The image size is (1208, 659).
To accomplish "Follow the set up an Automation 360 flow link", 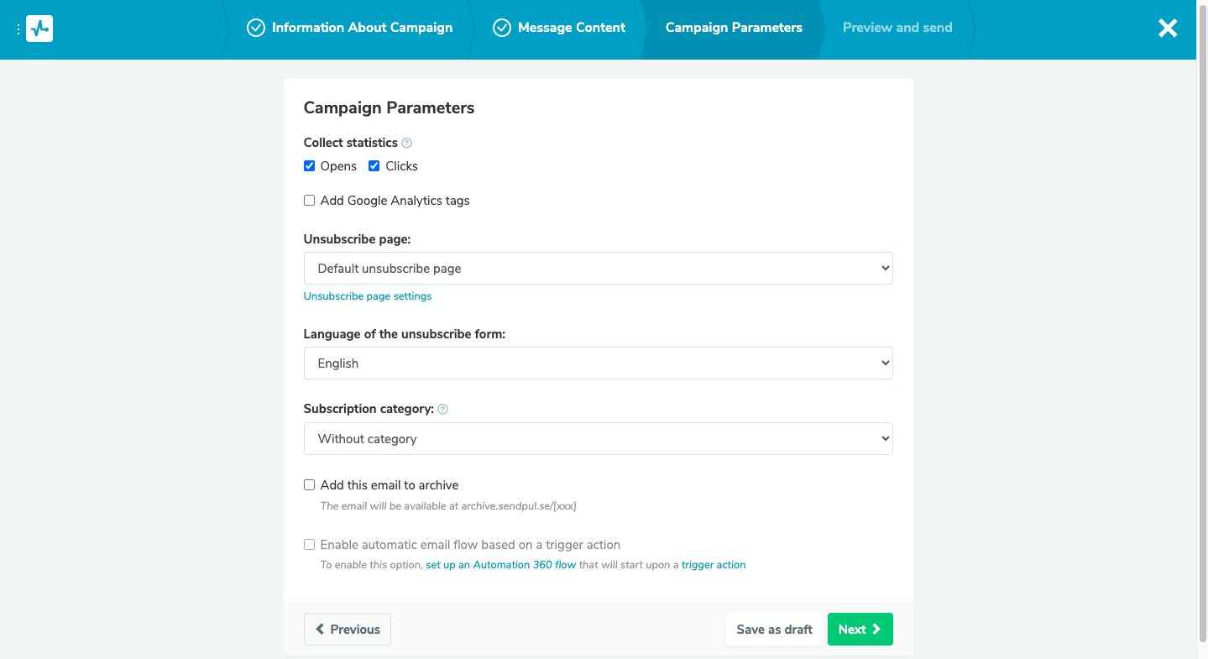I will 500,565.
